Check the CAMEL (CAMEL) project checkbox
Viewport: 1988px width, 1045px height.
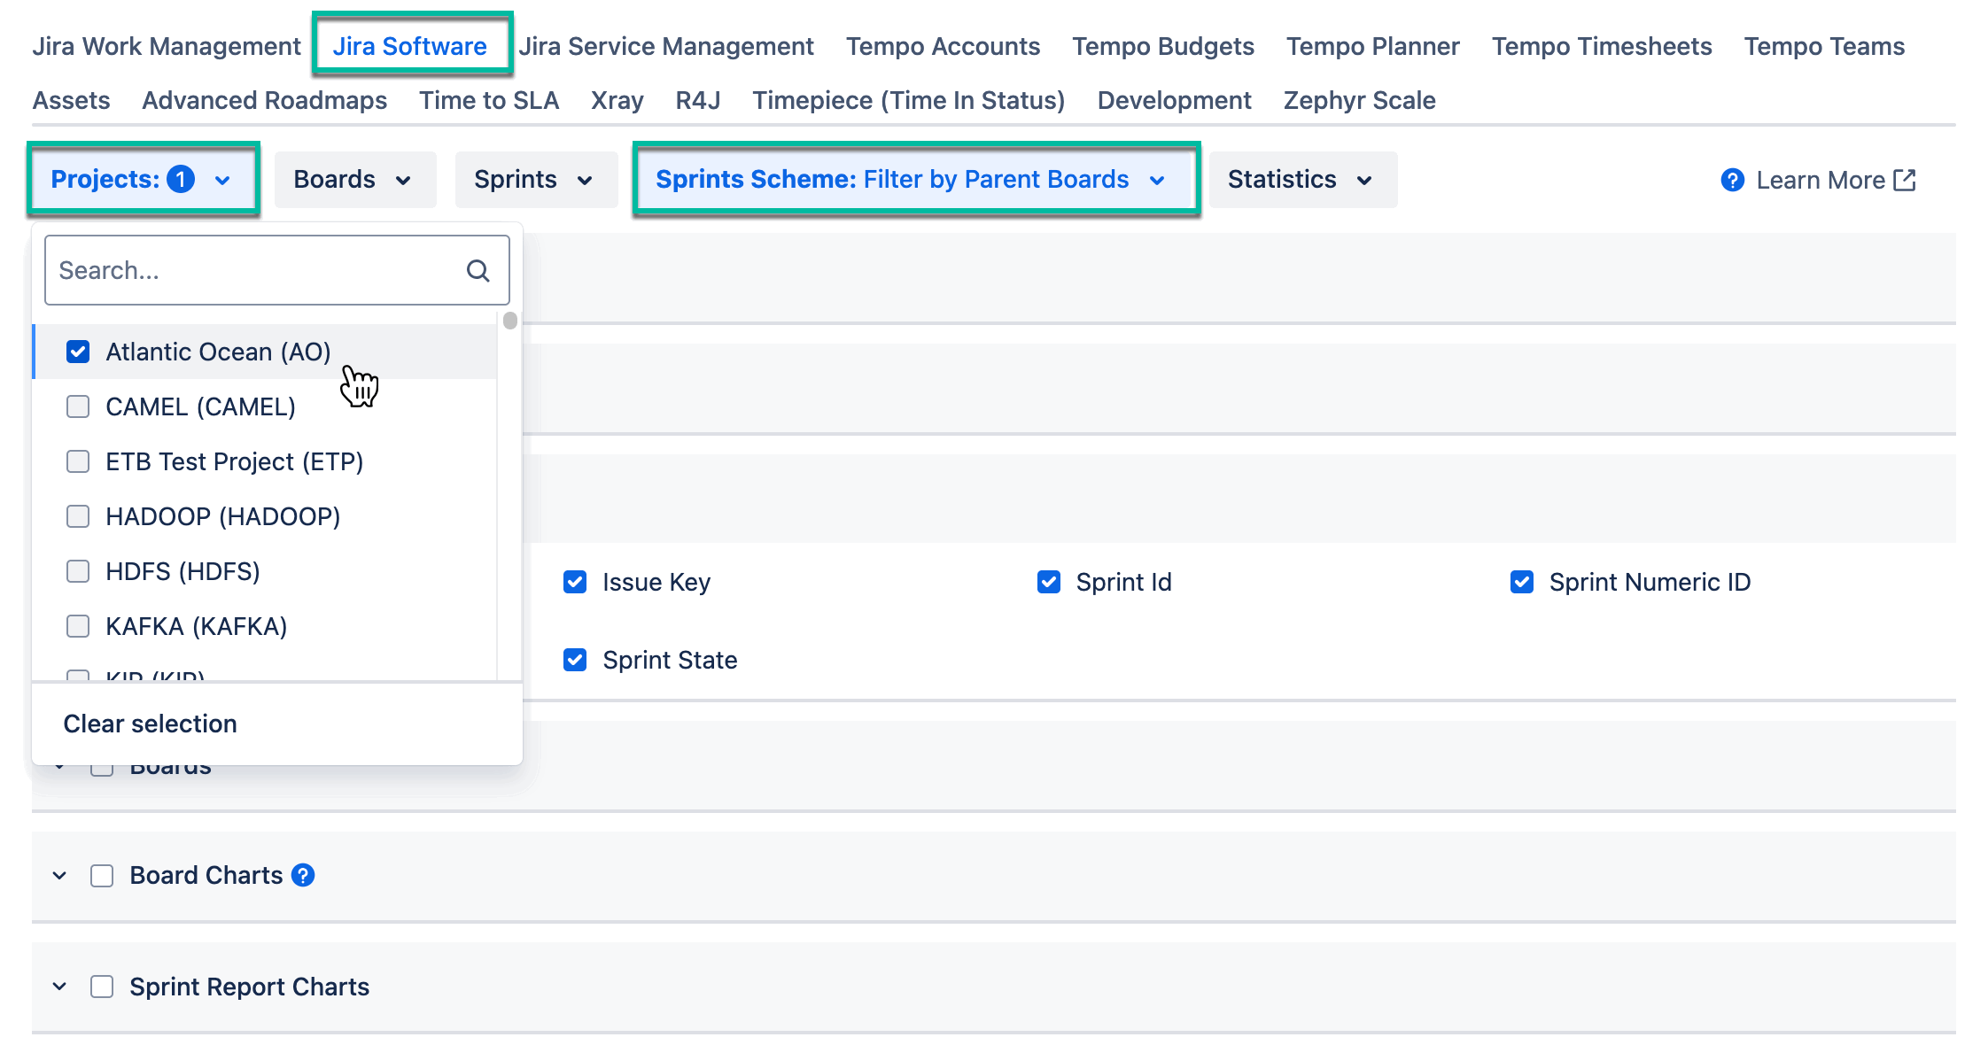pyautogui.click(x=78, y=406)
